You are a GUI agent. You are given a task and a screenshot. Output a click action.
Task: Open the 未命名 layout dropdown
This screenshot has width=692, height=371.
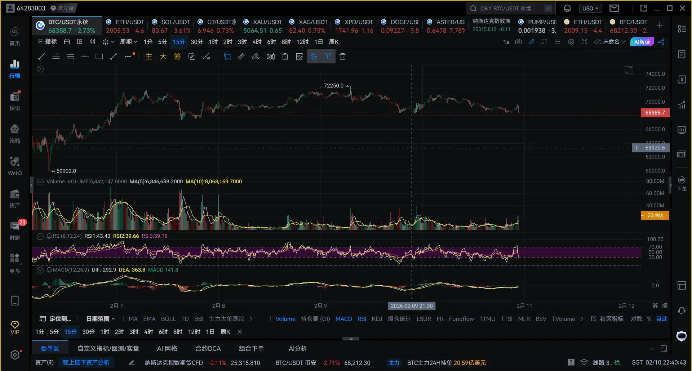(610, 42)
